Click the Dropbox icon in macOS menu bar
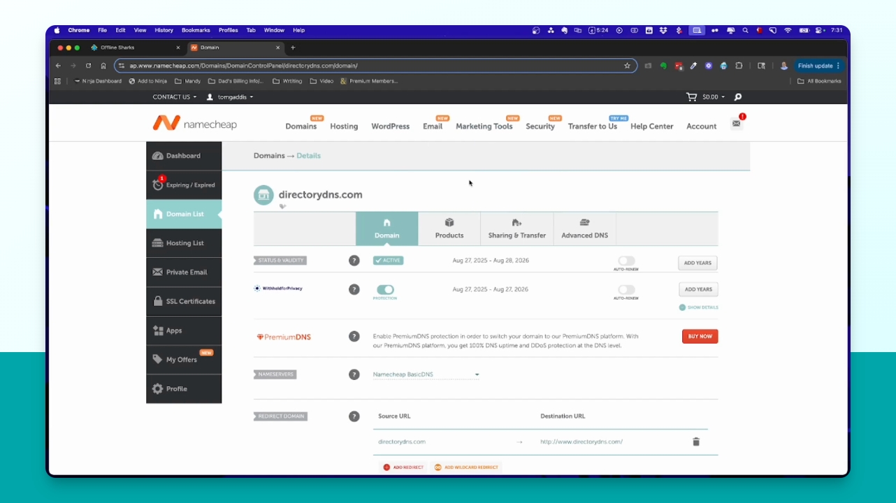Image resolution: width=896 pixels, height=503 pixels. click(663, 31)
